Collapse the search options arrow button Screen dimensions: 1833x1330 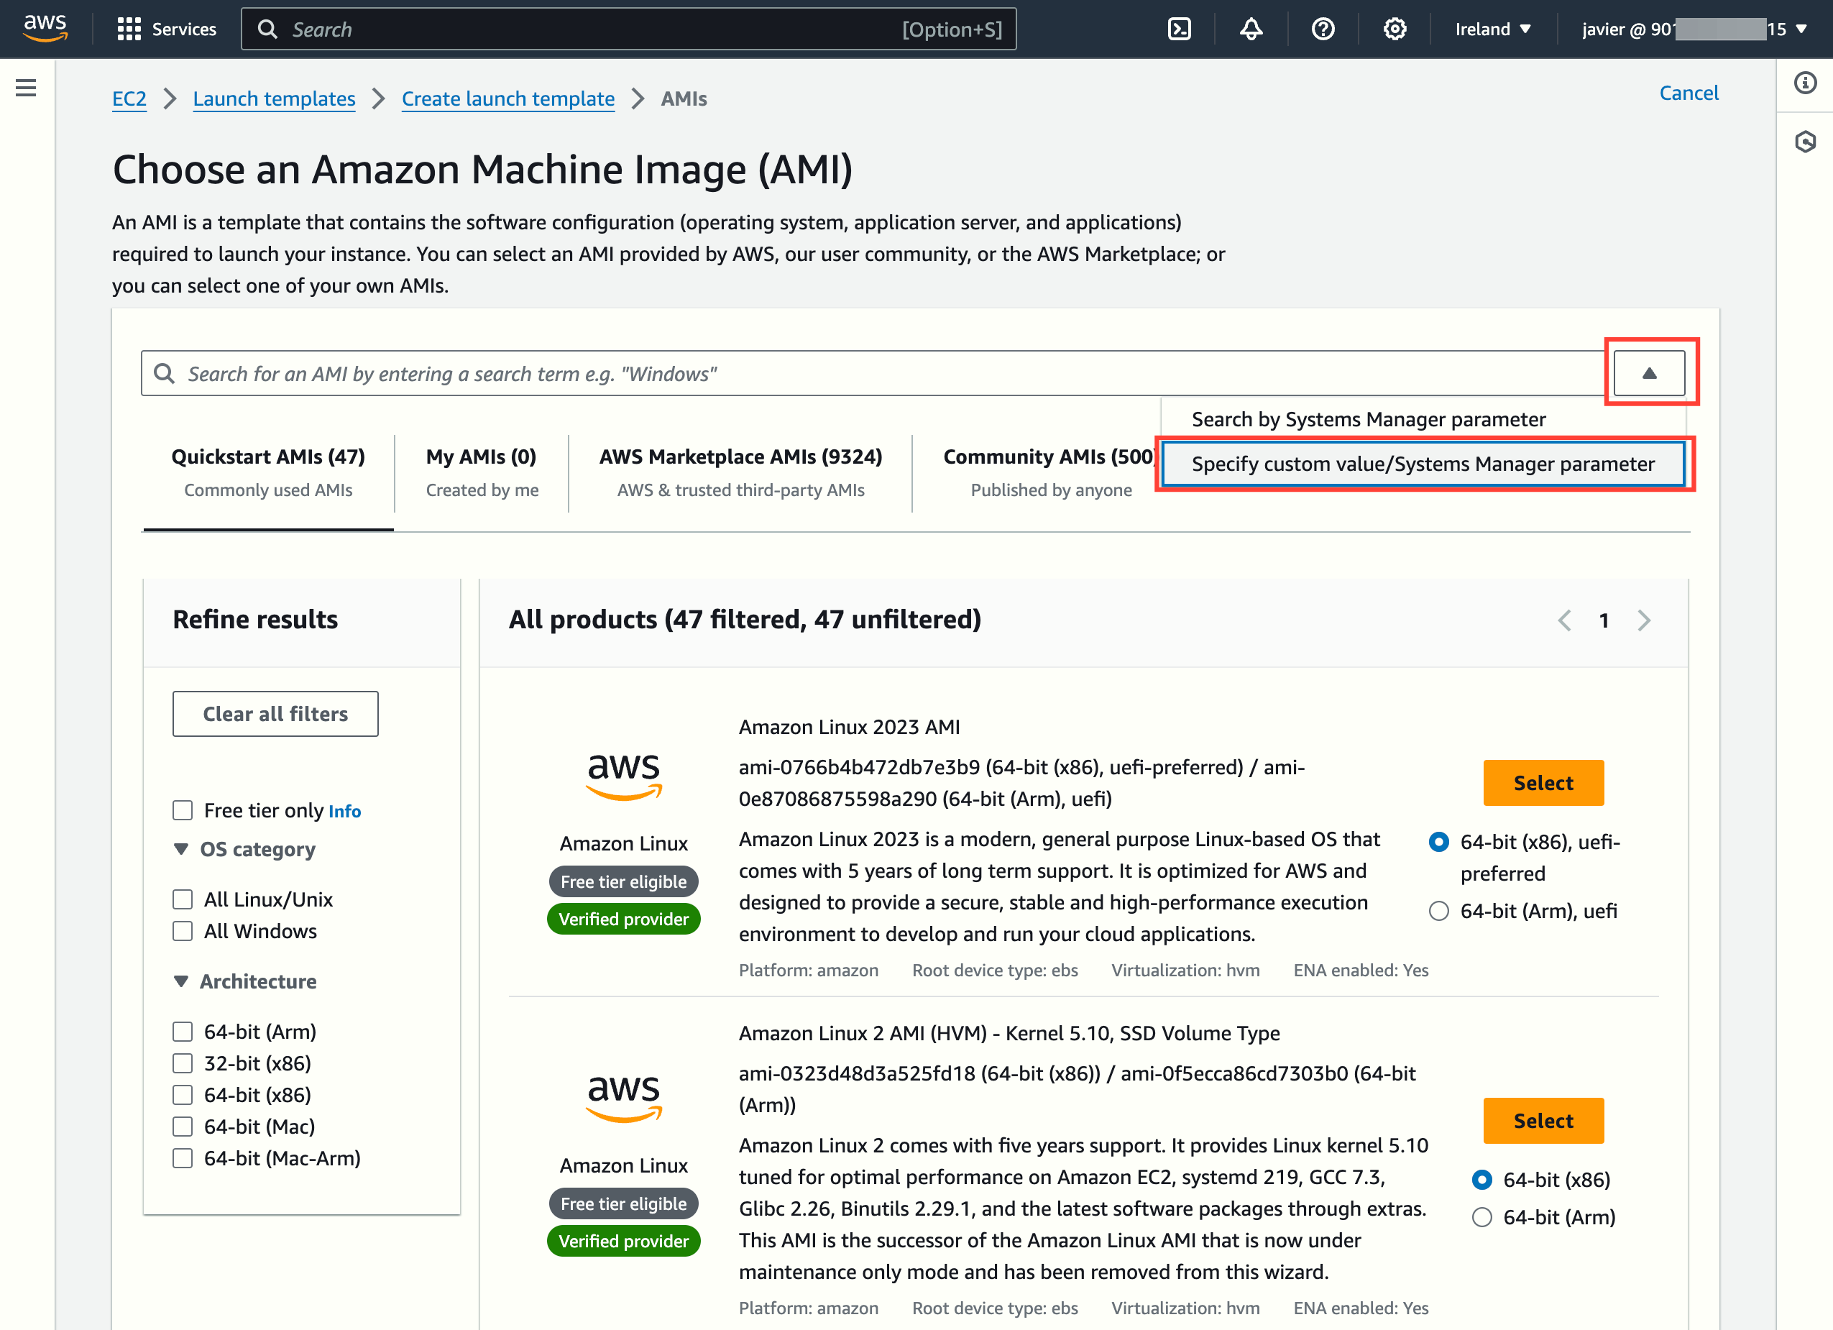(x=1649, y=372)
